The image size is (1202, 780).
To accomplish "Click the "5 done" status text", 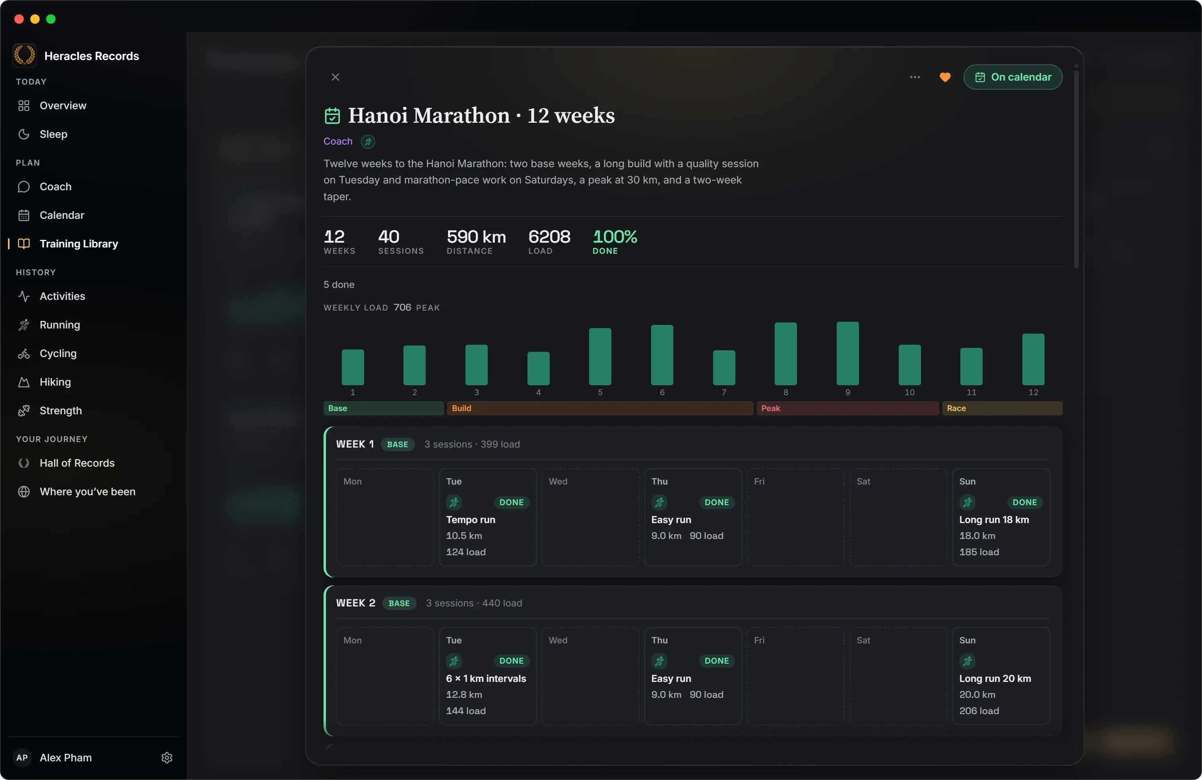I will 339,284.
